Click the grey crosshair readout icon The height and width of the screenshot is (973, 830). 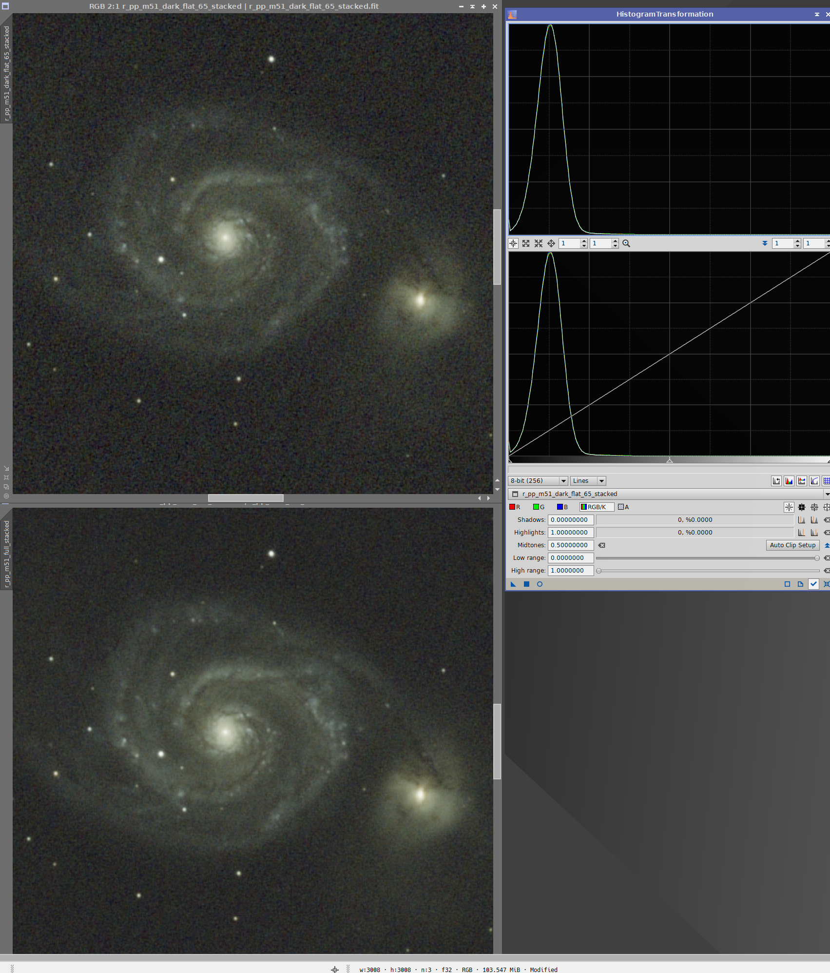pos(814,507)
